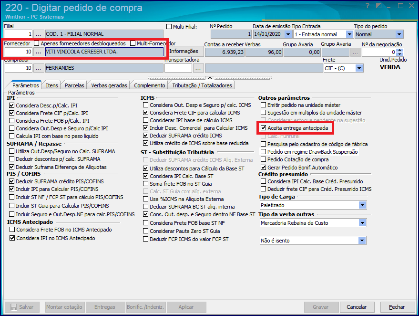
Task: Select the Complemento tab
Action: point(149,85)
